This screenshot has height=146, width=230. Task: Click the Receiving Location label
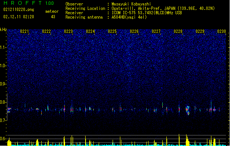point(85,8)
